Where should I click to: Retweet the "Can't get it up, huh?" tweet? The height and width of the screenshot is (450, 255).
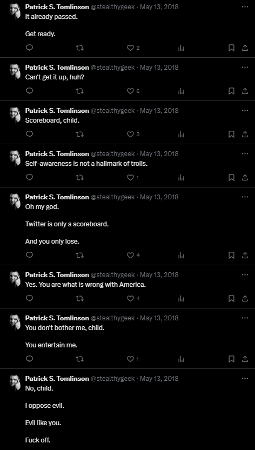tap(79, 91)
